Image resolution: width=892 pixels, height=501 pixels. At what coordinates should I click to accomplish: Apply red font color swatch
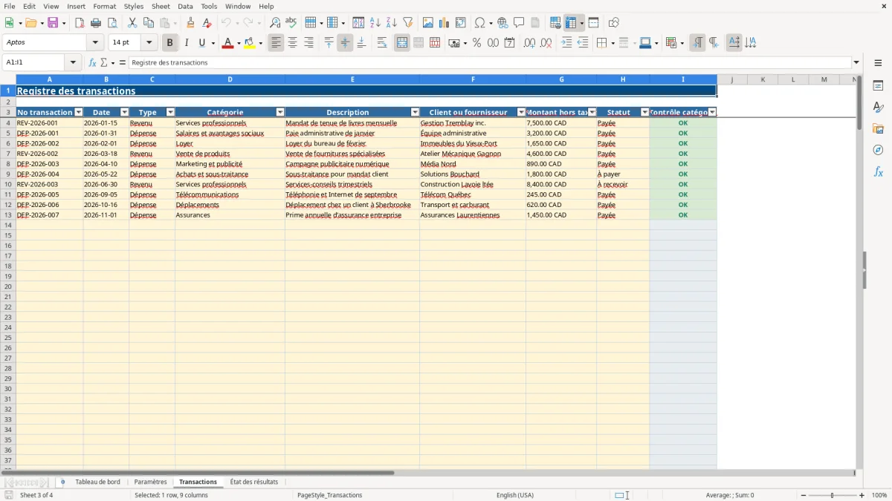[228, 44]
